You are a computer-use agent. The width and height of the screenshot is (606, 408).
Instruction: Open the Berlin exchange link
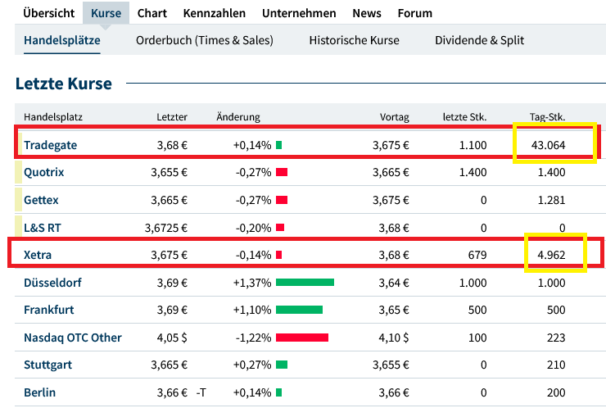(39, 392)
